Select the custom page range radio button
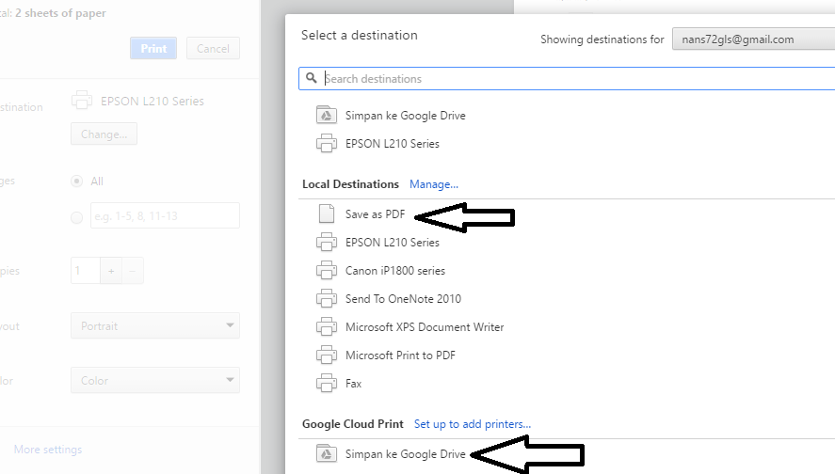 [x=76, y=217]
